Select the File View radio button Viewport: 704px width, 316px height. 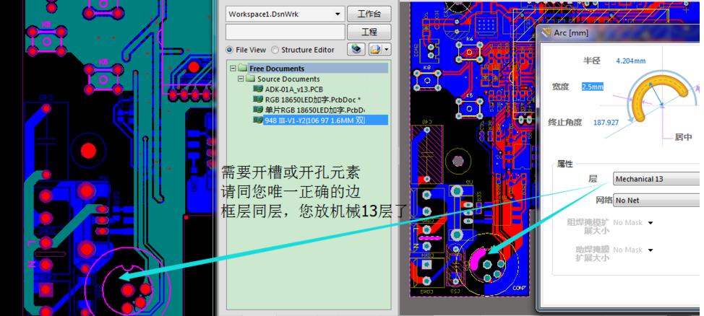(x=230, y=50)
